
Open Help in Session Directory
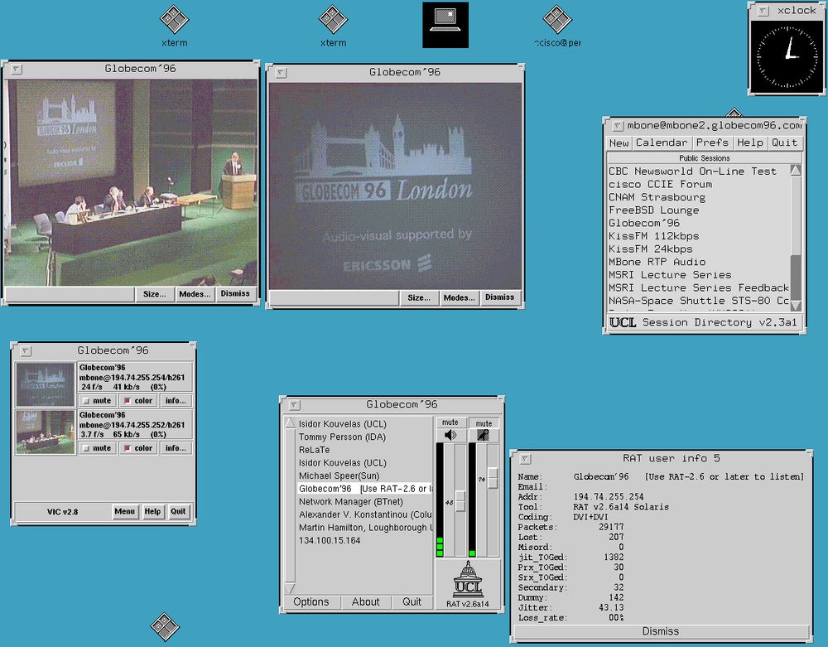coord(750,142)
